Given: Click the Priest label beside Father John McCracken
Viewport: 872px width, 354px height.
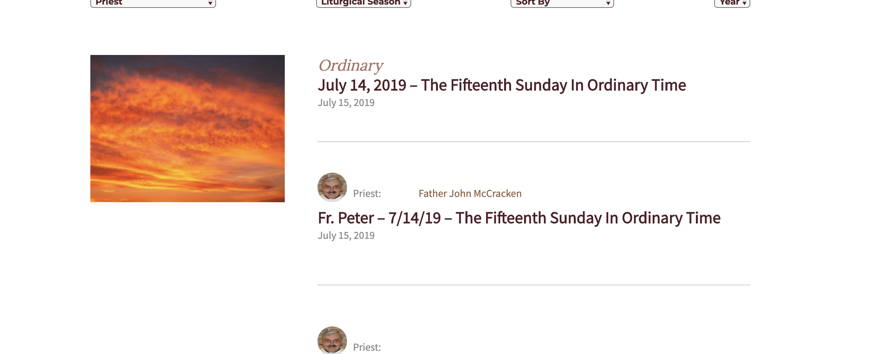Looking at the screenshot, I should (x=367, y=193).
